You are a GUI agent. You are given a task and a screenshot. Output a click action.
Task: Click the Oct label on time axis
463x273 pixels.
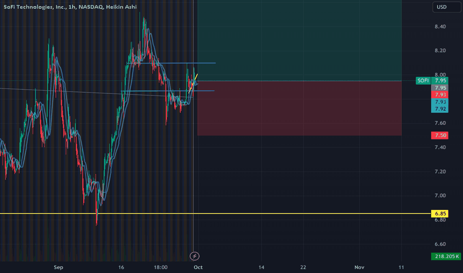click(198, 268)
